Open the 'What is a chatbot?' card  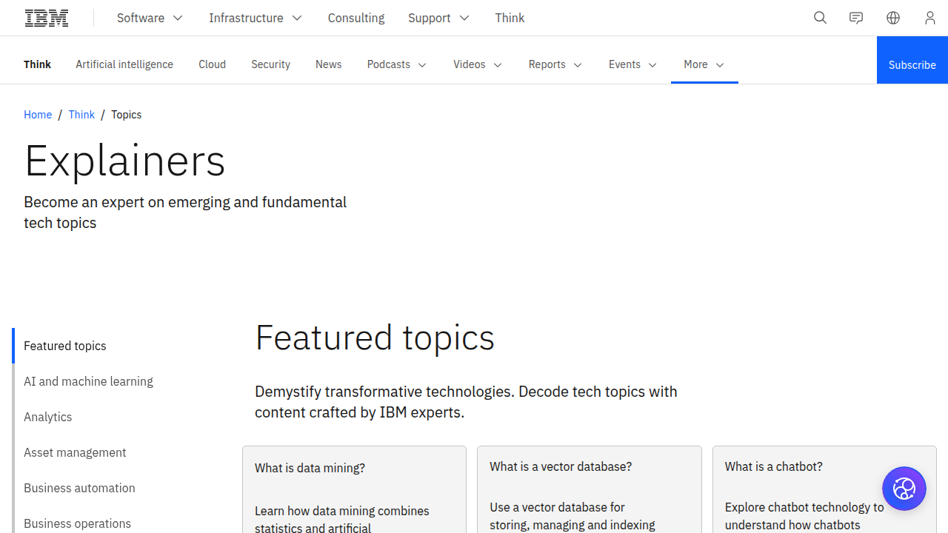pos(824,489)
